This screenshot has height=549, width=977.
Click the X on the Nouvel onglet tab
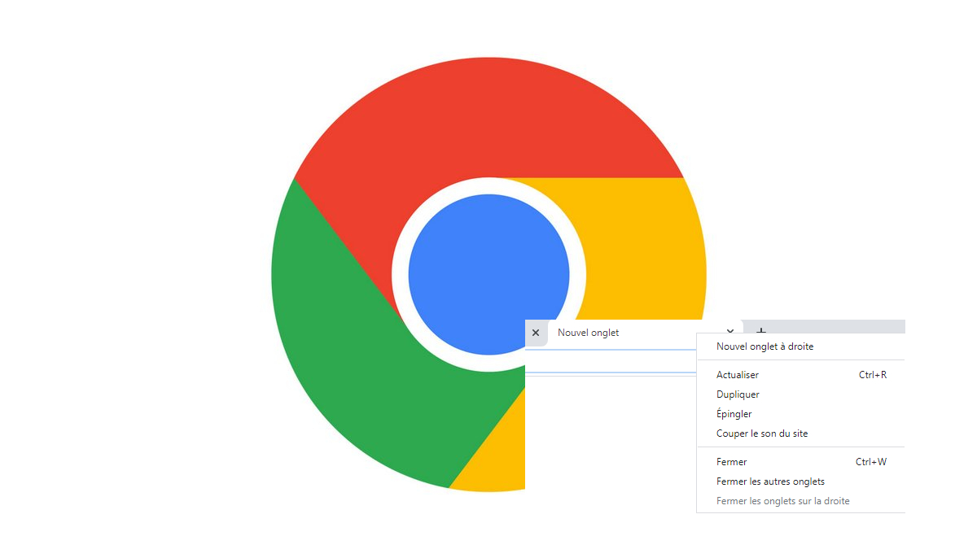pyautogui.click(x=730, y=331)
